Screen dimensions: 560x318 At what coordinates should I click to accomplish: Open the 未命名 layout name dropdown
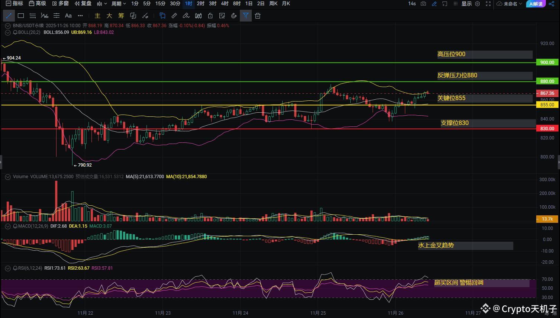point(510,4)
